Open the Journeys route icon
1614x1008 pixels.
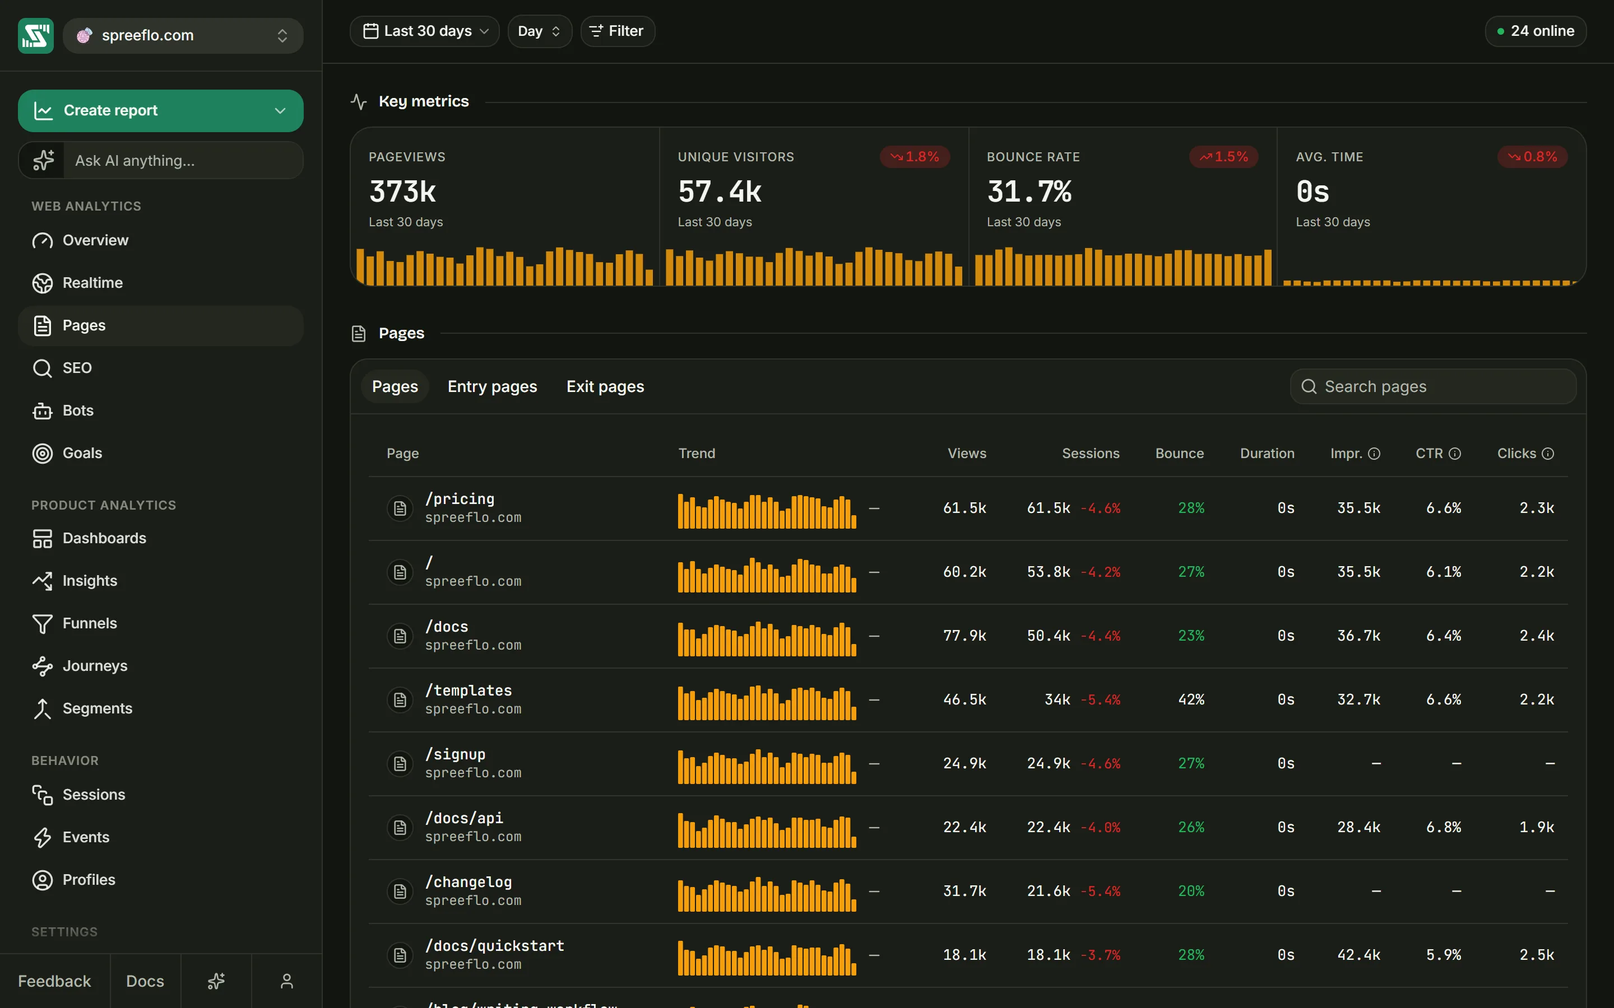point(43,666)
